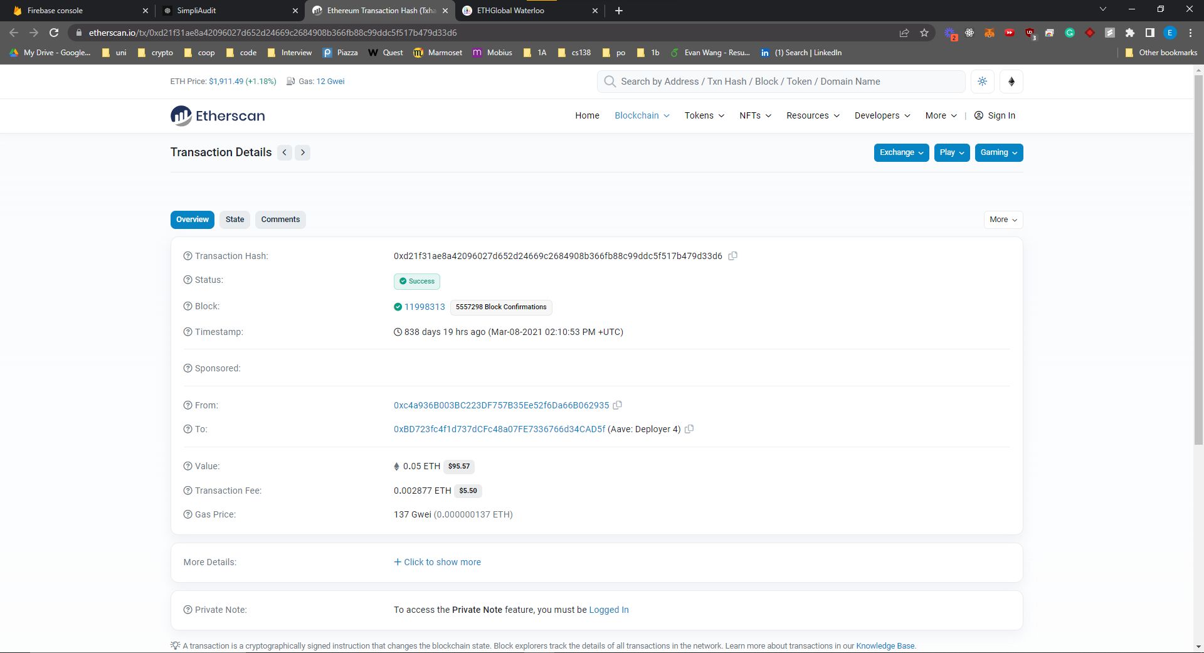Open the Chrome extensions puzzle icon
1204x653 pixels.
[1130, 33]
